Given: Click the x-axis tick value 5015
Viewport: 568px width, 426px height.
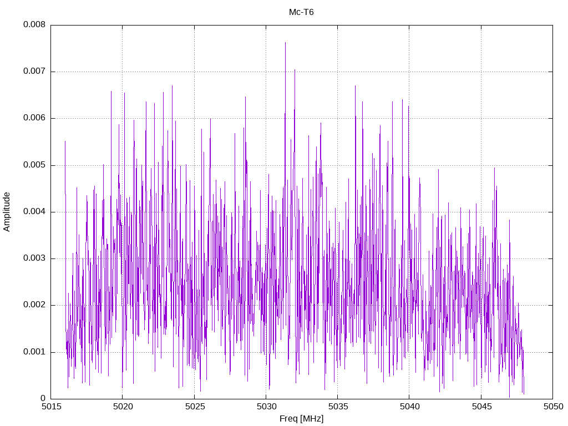Looking at the screenshot, I should (51, 407).
